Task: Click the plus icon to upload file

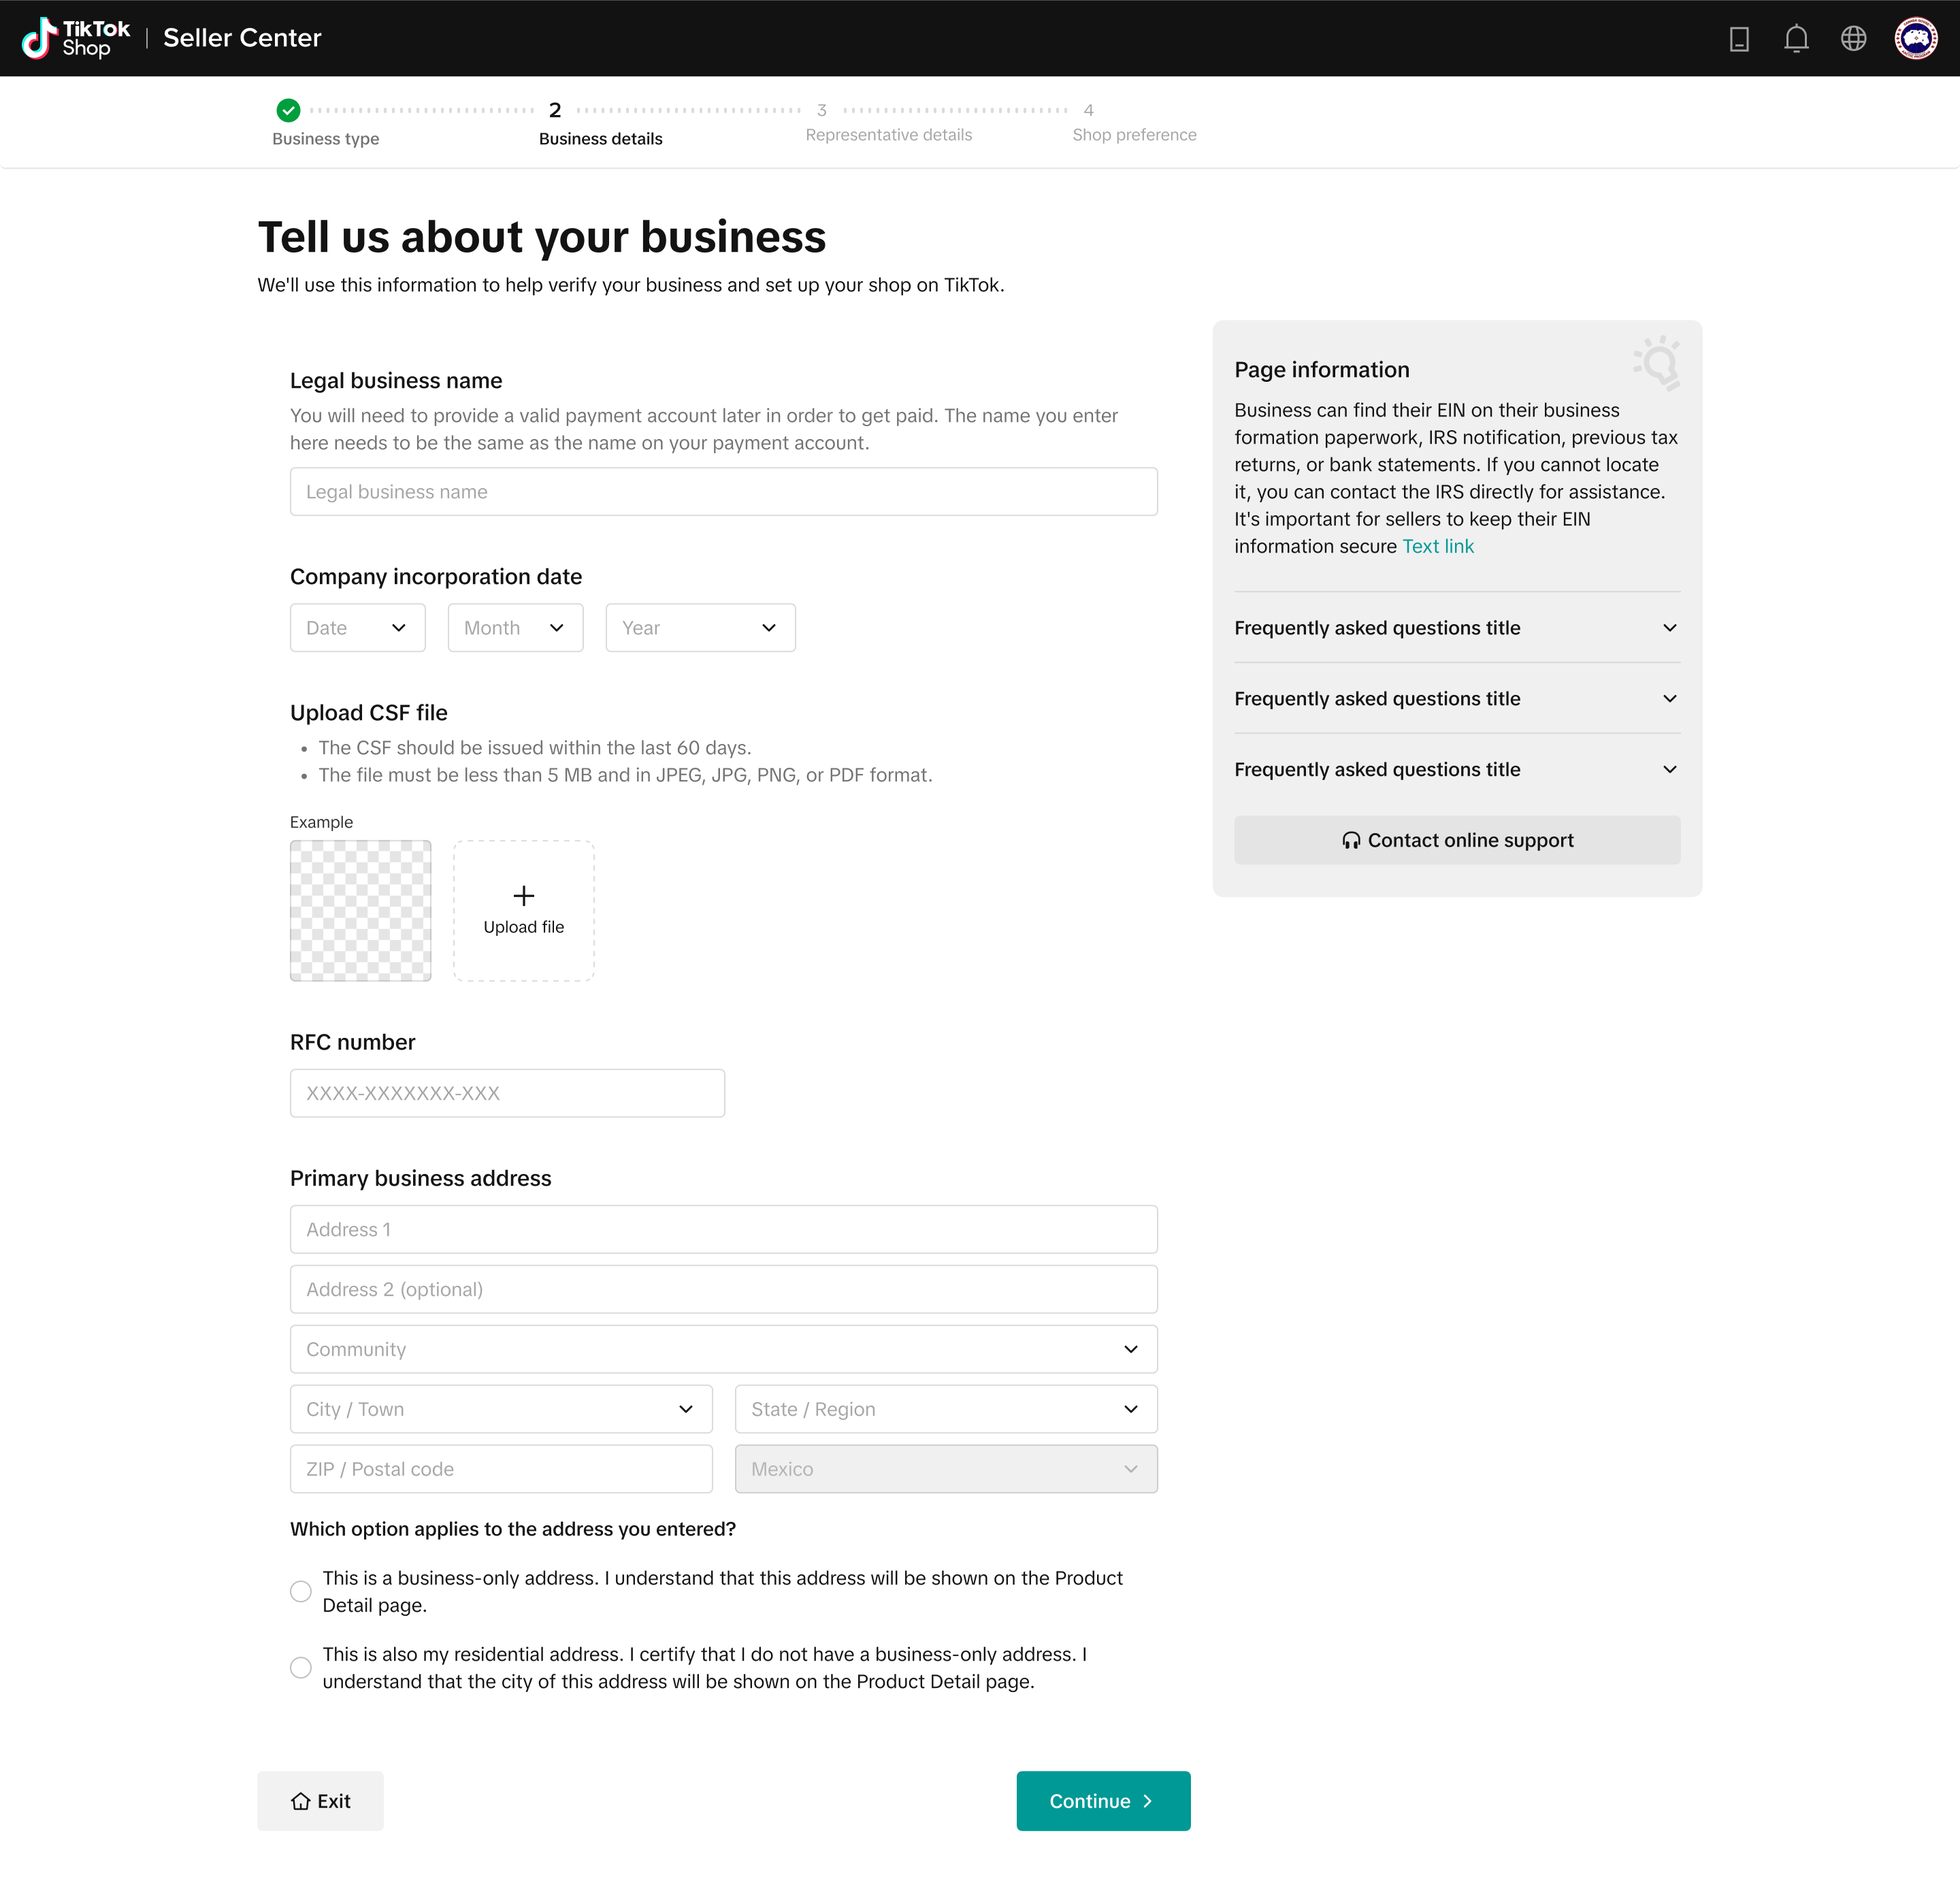Action: [x=523, y=895]
